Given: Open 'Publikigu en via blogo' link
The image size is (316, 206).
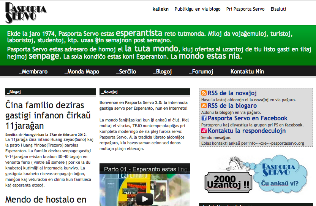Looking at the screenshot, I should 197,9.
